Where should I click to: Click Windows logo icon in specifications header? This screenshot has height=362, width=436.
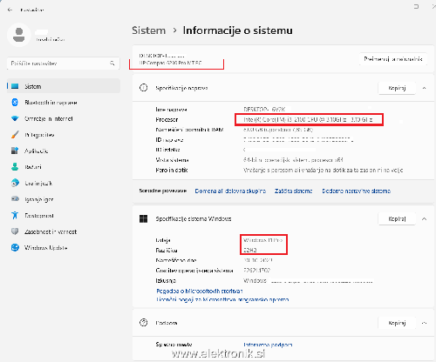click(x=144, y=218)
